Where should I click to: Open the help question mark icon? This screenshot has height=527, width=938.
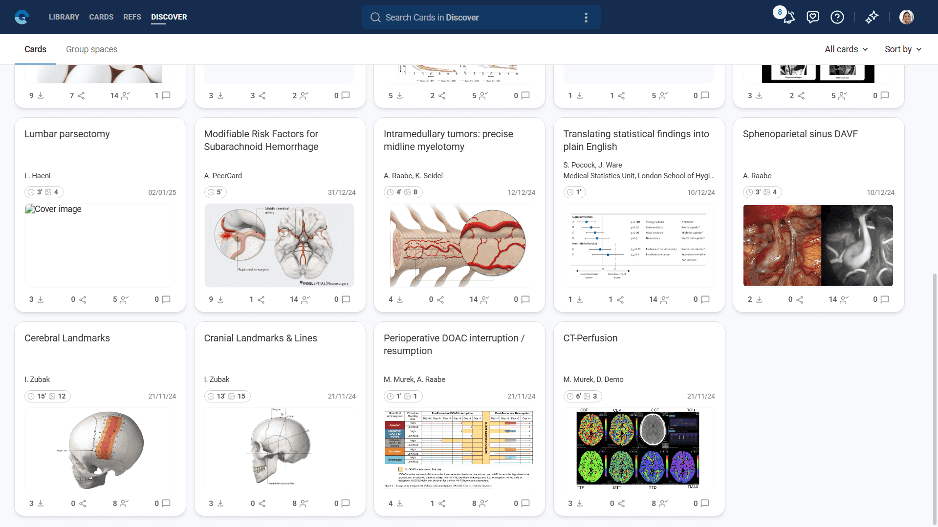[837, 18]
